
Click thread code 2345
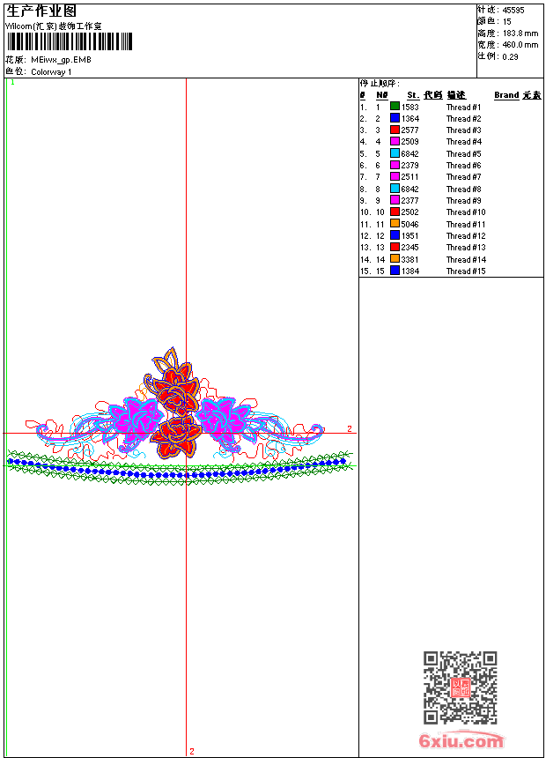[x=409, y=248]
